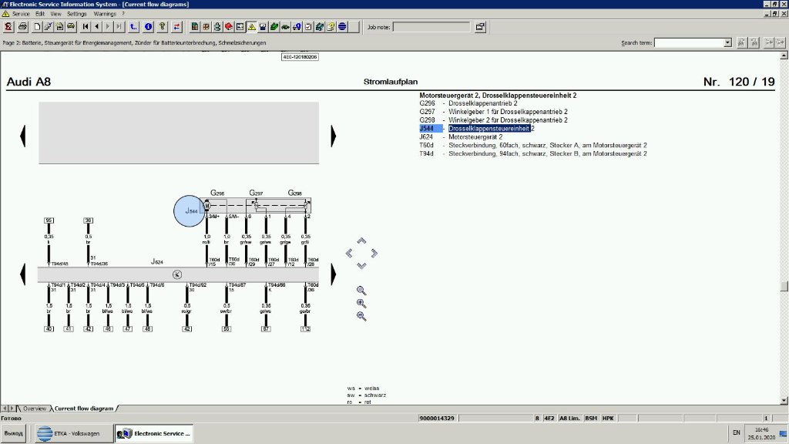Viewport: 789px width, 444px height.
Task: Switch to the Overview tab
Action: pyautogui.click(x=34, y=408)
